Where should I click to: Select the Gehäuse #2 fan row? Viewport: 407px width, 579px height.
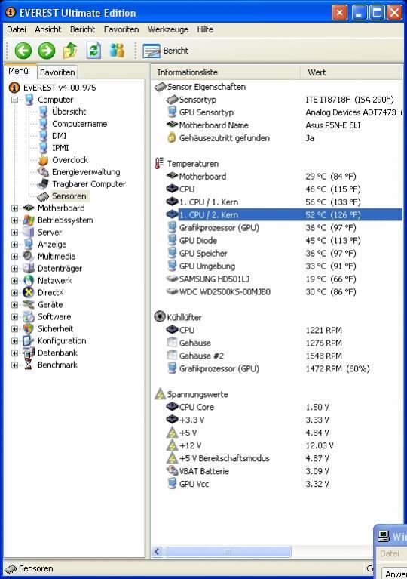[x=284, y=356]
